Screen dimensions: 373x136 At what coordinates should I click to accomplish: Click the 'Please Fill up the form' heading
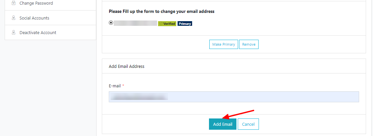point(162,11)
